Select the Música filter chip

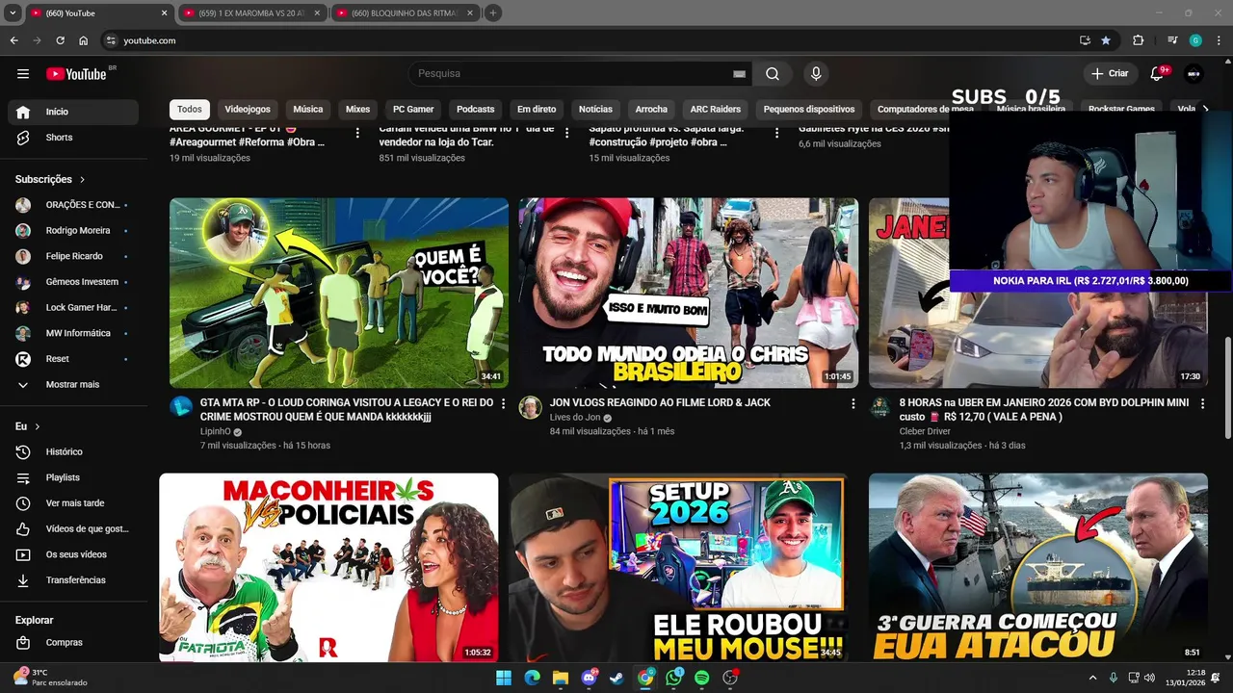coord(308,109)
